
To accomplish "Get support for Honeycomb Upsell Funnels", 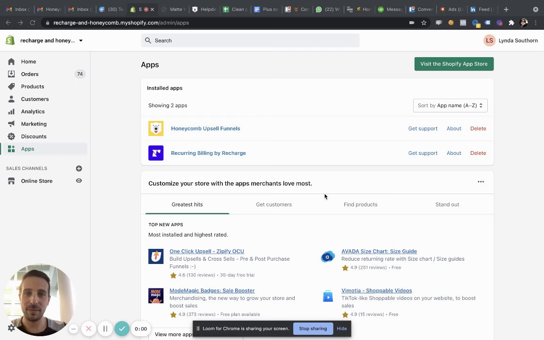I will pos(423,128).
